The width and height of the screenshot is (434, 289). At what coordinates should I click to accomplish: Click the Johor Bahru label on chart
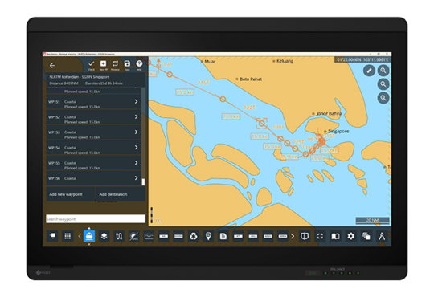point(329,113)
